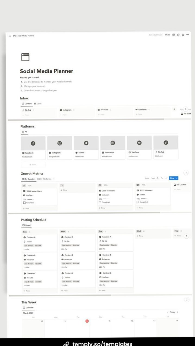Select the All tab under Platforms

coord(24,132)
